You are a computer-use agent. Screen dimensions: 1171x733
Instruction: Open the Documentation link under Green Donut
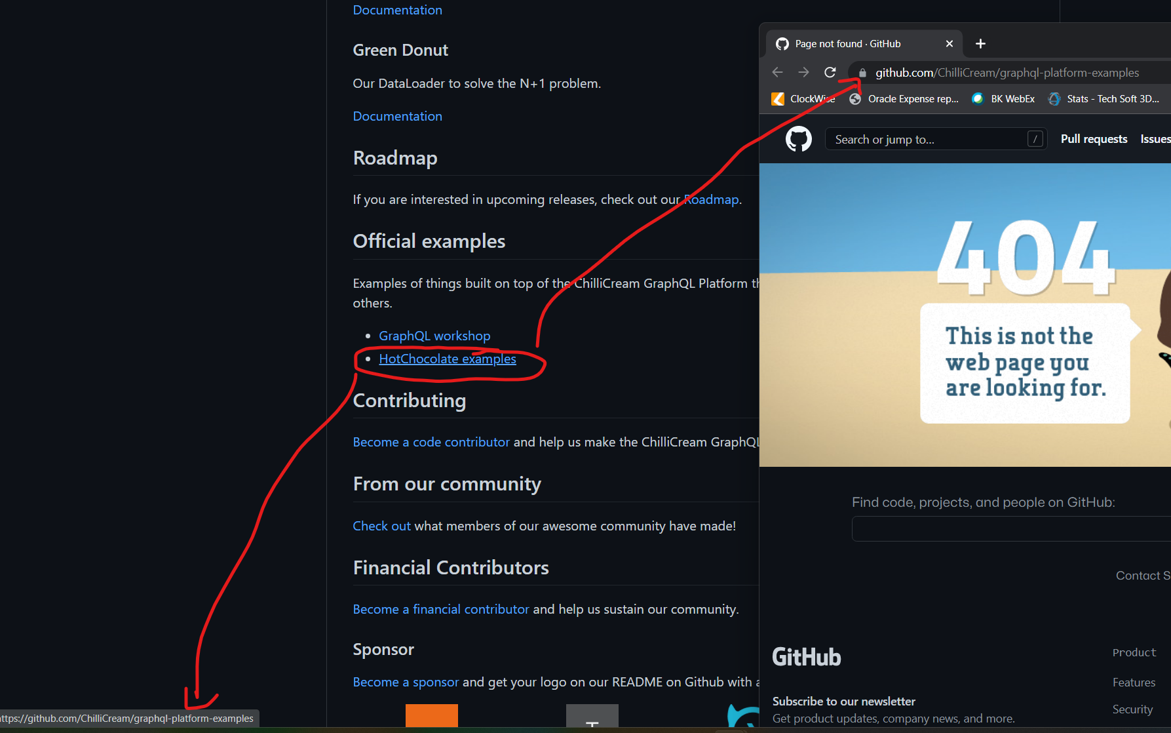[x=397, y=115]
